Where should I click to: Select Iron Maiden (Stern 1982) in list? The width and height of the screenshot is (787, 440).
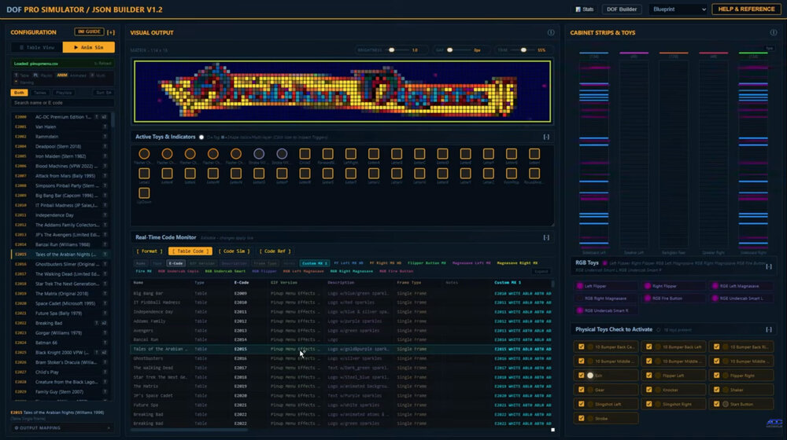[61, 156]
